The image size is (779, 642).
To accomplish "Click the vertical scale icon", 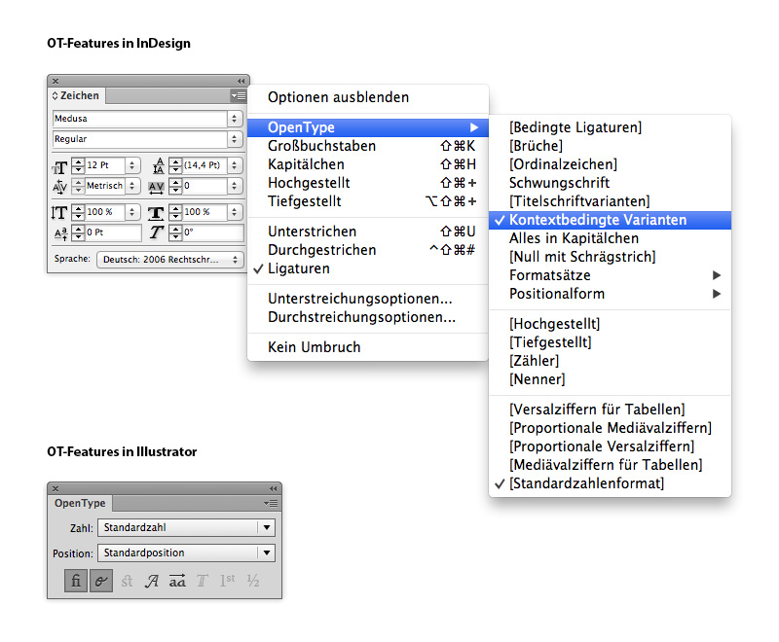I will tap(59, 213).
